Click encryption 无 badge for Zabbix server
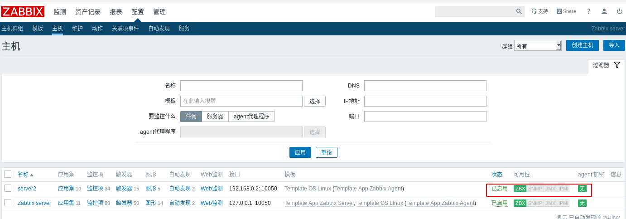 (582, 203)
